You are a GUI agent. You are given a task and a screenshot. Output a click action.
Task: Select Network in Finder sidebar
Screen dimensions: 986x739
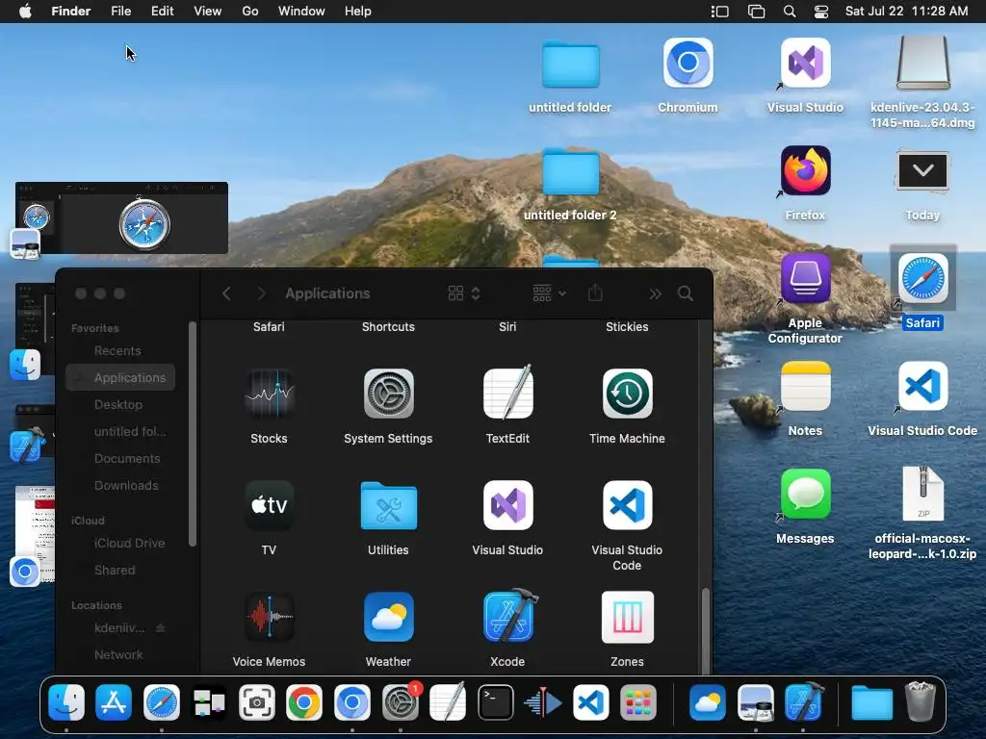tap(120, 654)
